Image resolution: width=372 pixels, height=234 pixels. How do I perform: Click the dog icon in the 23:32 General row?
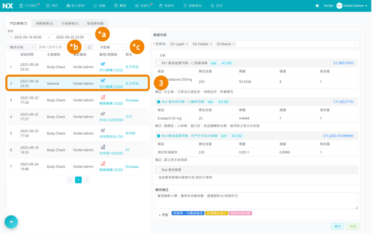pyautogui.click(x=102, y=81)
